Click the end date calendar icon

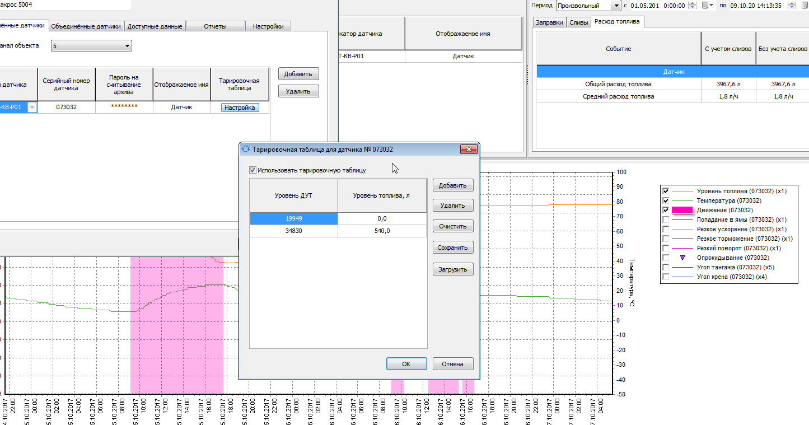(x=805, y=6)
